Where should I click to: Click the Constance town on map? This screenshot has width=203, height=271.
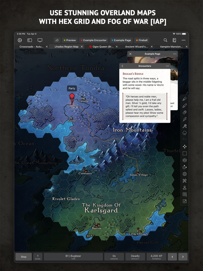pyautogui.click(x=85, y=171)
